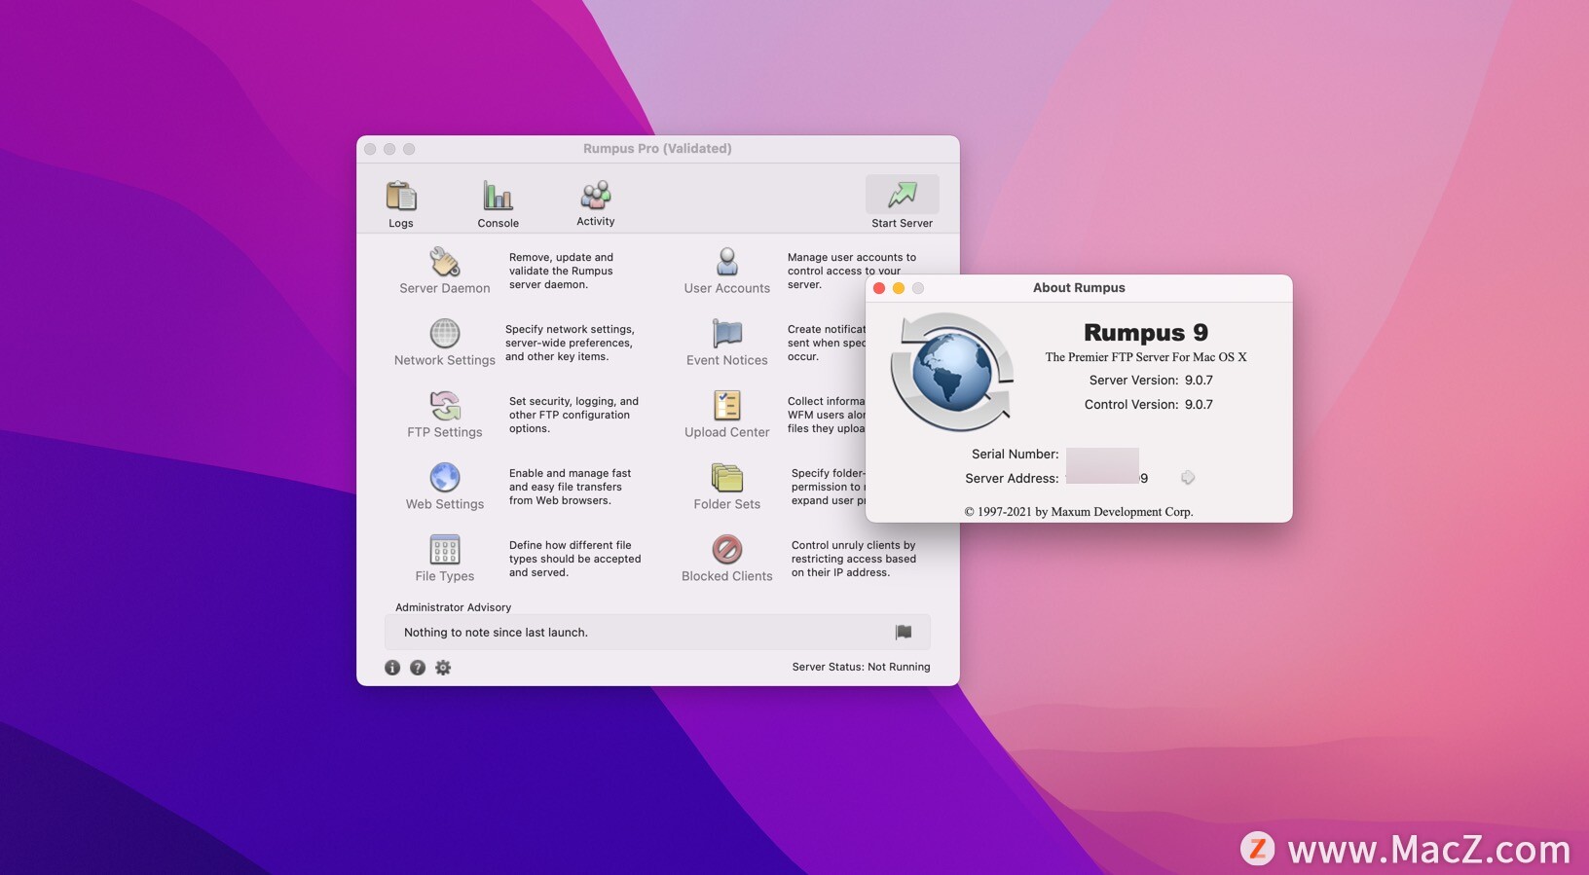Minimize the About Rumpus window
The image size is (1589, 875).
point(899,288)
